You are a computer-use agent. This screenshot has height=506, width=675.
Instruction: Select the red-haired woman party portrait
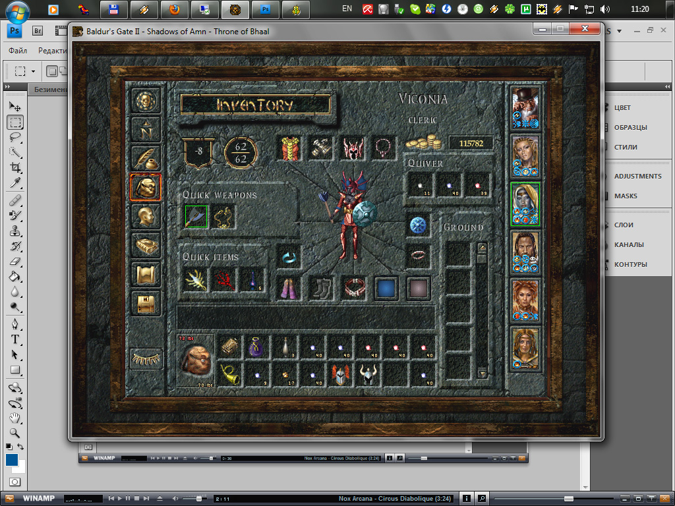point(525,300)
